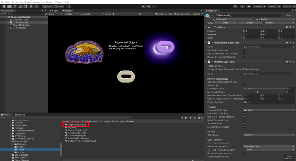Screen dimensions: 296x161
Task: Select the Rect tool in toolbar
Action: [26, 7]
